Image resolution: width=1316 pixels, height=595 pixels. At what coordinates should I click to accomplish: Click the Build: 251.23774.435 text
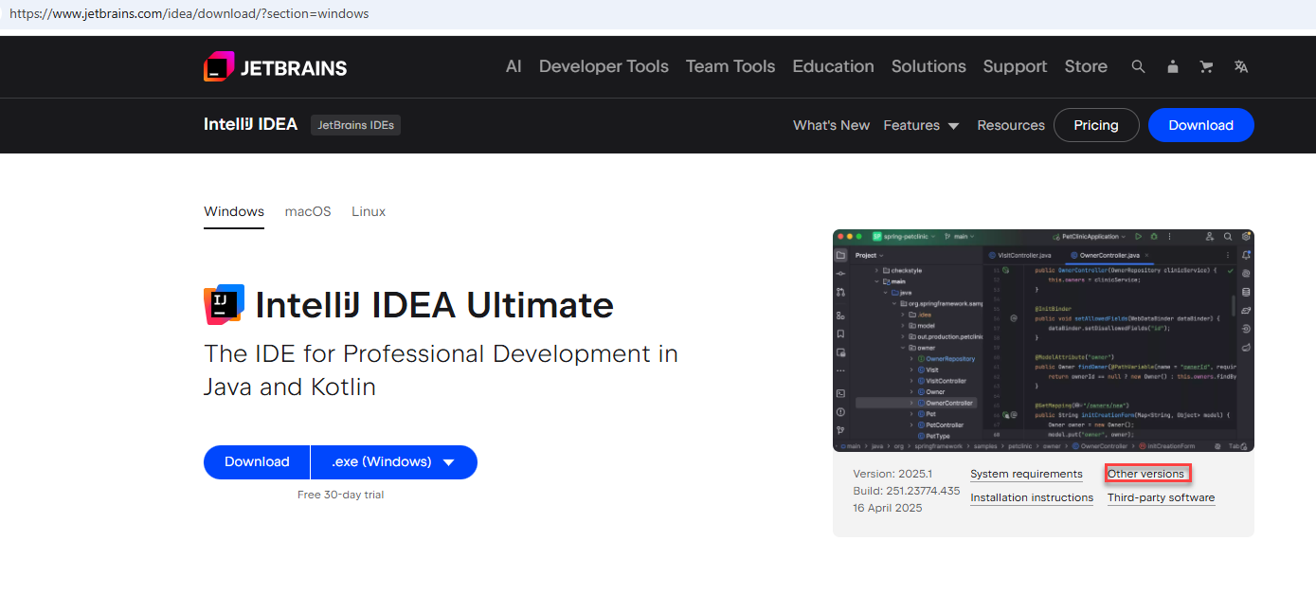coord(907,491)
